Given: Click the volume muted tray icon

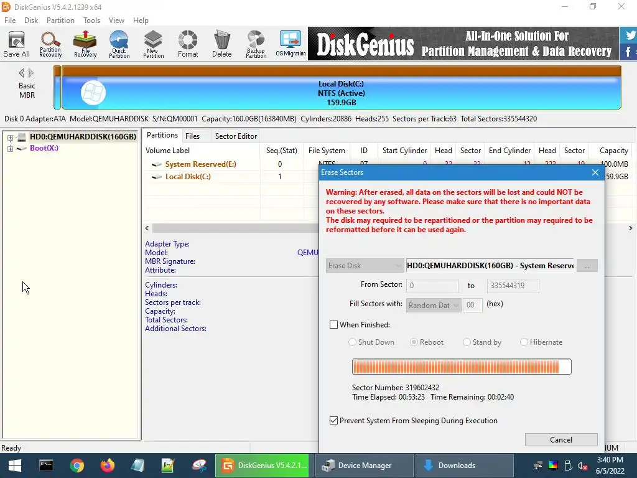Looking at the screenshot, I should [x=582, y=466].
